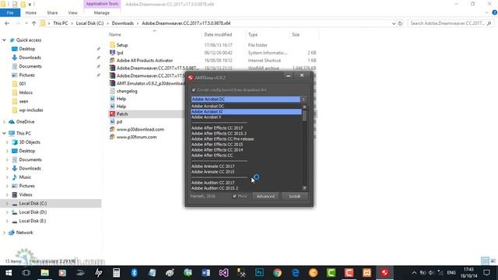Click the Search Adobe.Dreamweaver search box

pos(450,23)
